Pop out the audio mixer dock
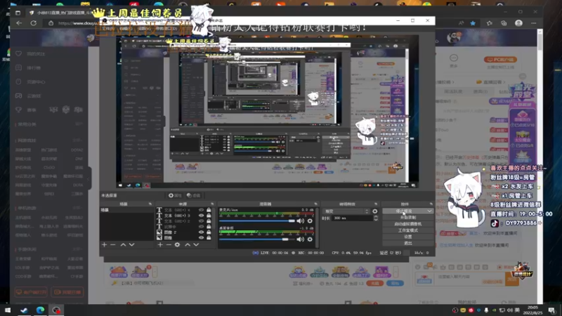Viewport: 562px width, 316px height. click(315, 204)
